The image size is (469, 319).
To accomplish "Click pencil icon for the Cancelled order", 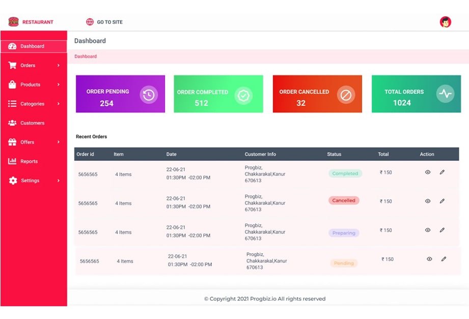I will (x=442, y=201).
